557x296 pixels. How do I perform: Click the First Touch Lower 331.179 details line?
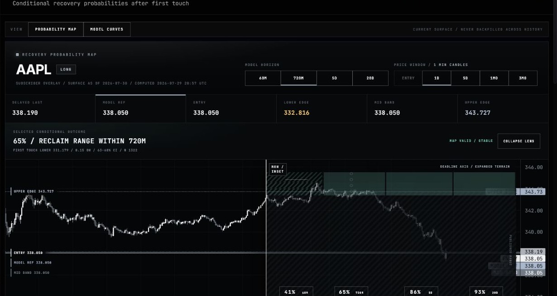click(75, 150)
